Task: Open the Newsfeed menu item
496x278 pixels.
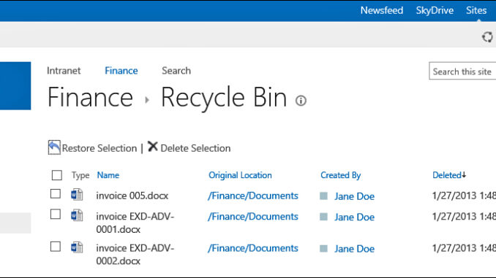Action: click(x=382, y=10)
